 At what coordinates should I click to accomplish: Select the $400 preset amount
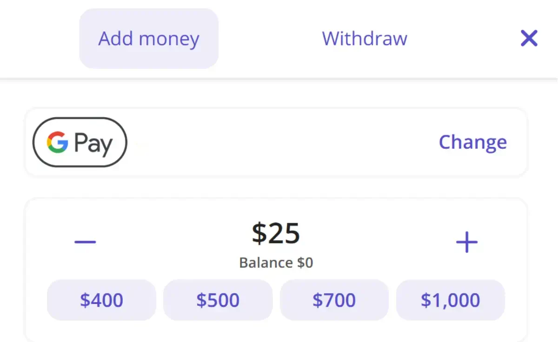click(101, 300)
